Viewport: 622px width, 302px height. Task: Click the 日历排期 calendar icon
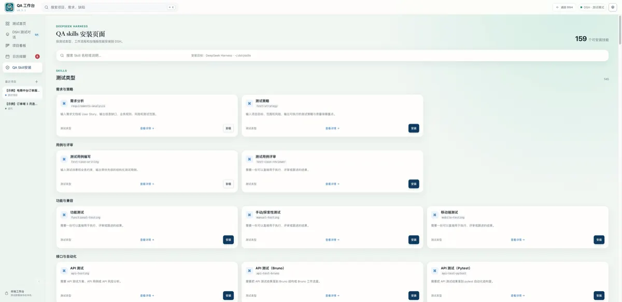(x=8, y=56)
